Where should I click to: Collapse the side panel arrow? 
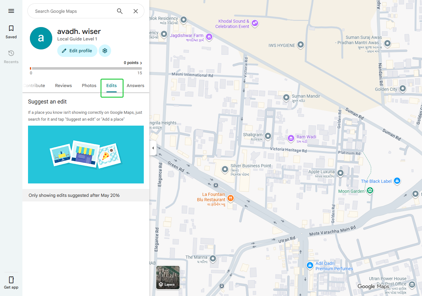pos(153,148)
